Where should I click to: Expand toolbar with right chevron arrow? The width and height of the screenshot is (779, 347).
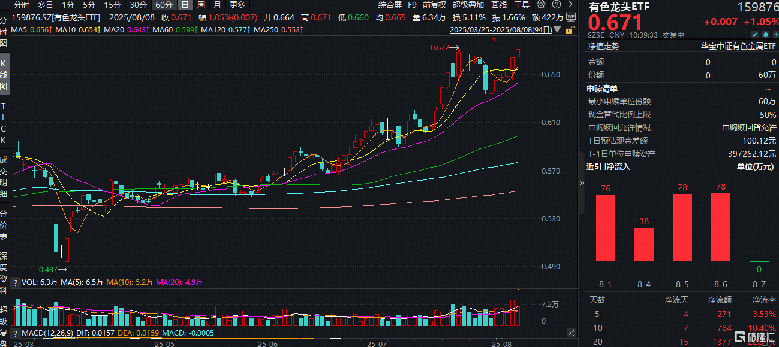[570, 4]
